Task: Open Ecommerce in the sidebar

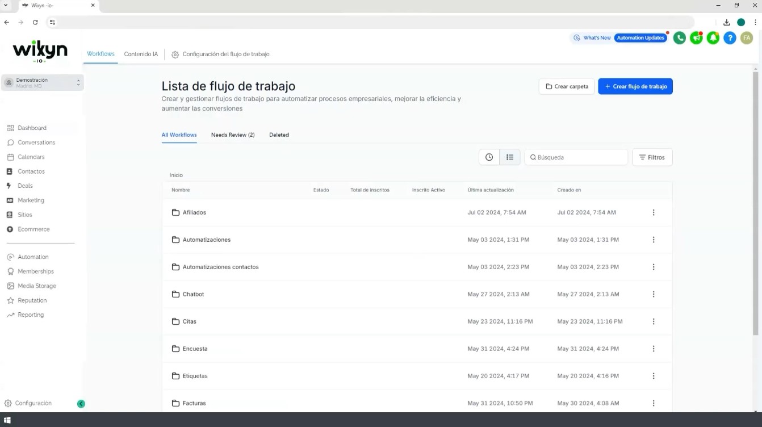Action: coord(28,229)
